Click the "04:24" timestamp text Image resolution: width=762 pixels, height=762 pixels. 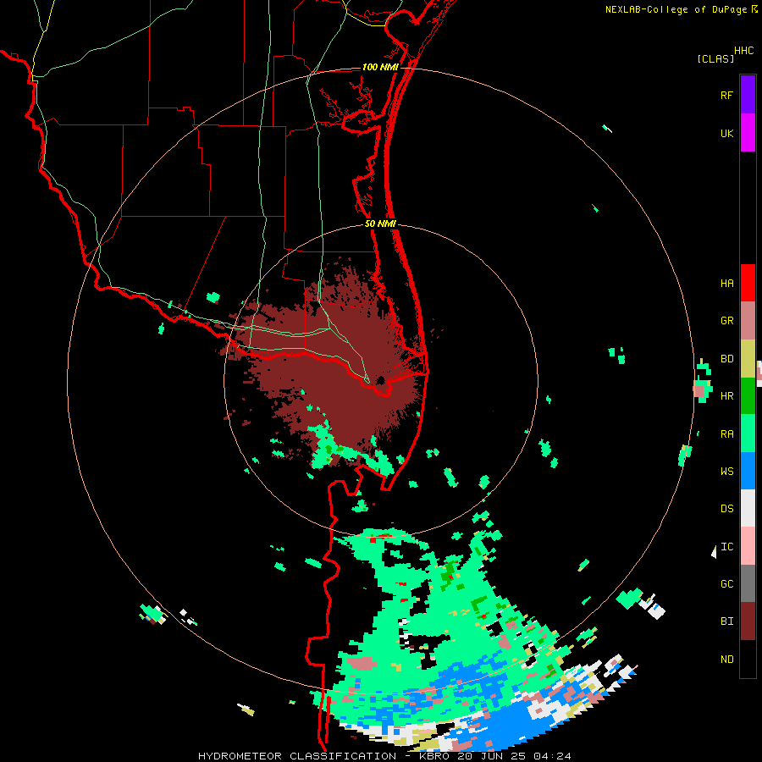pyautogui.click(x=552, y=756)
